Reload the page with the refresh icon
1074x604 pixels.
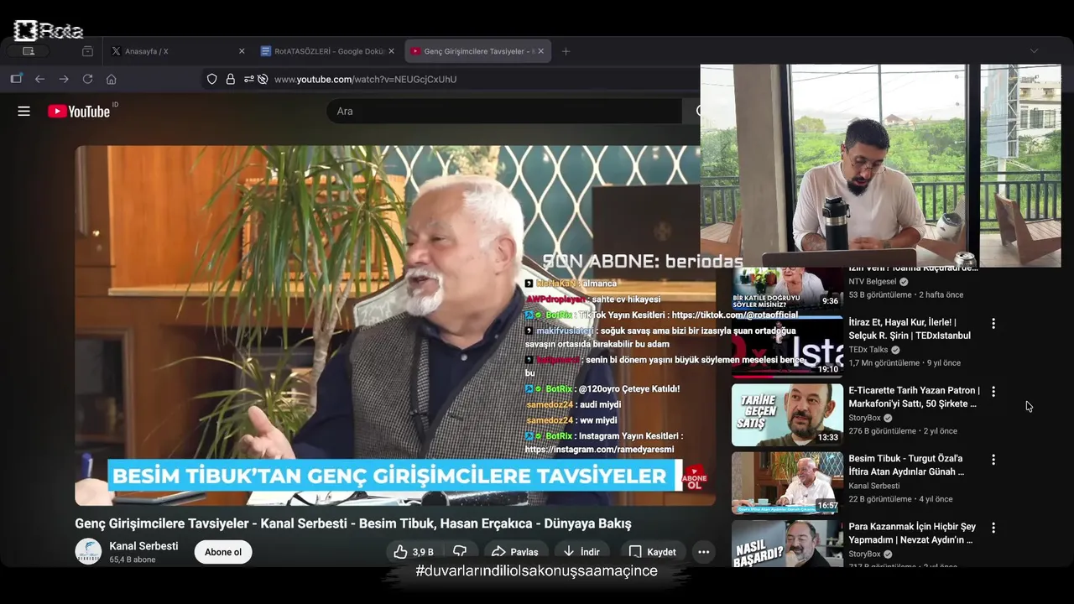coord(87,79)
